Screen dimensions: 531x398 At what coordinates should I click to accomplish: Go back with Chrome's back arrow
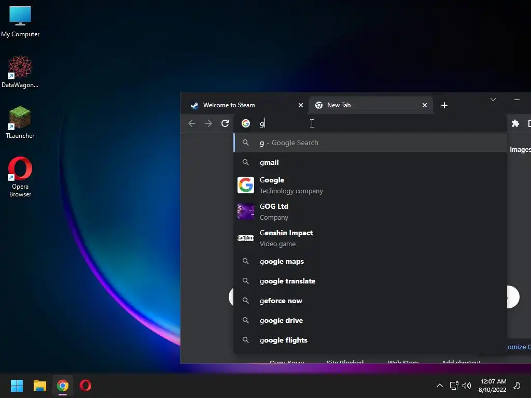click(x=192, y=123)
